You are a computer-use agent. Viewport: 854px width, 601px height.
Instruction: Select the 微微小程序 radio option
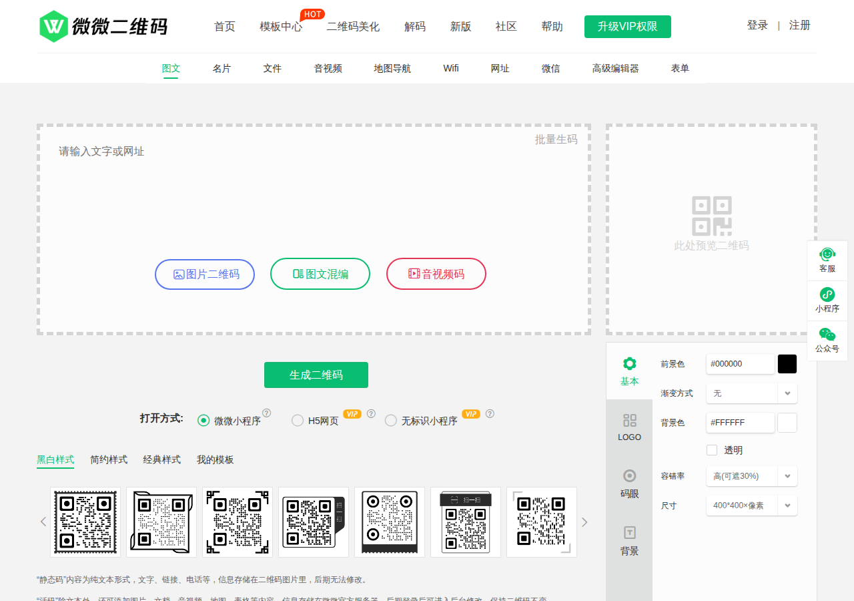pyautogui.click(x=203, y=421)
